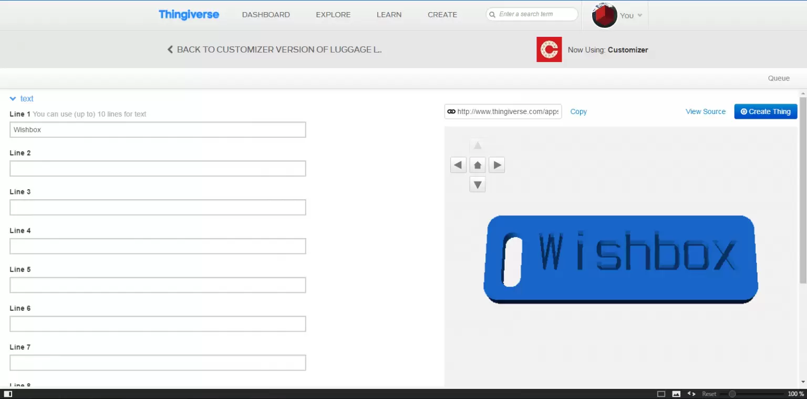This screenshot has width=807, height=399.
Task: Click the fit-to-width arrows icon in status bar
Action: [x=691, y=394]
